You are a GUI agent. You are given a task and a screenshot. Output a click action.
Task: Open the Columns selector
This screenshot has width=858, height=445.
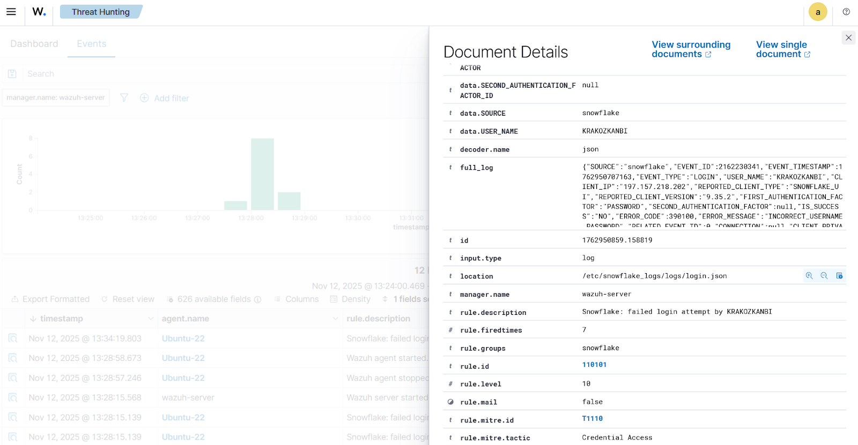coord(297,299)
